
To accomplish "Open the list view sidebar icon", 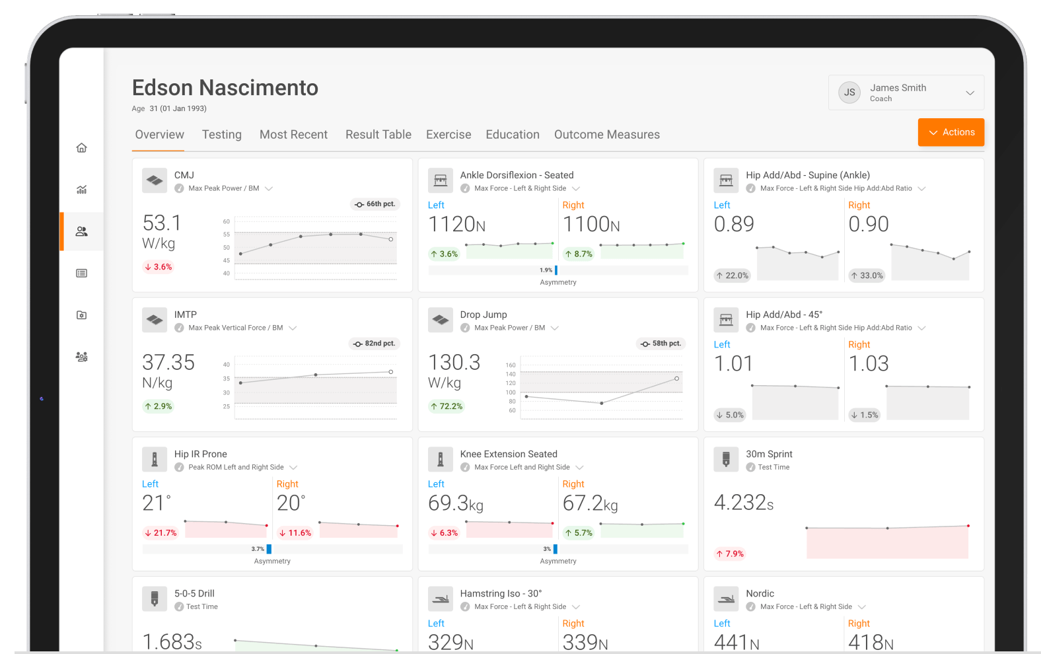I will 81,273.
